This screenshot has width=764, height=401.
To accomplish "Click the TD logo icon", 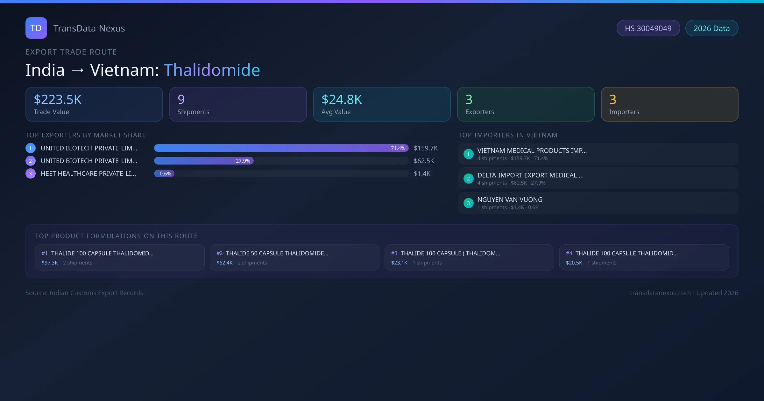I will point(36,28).
